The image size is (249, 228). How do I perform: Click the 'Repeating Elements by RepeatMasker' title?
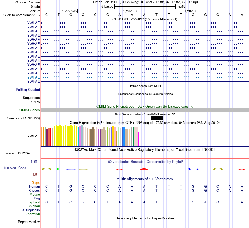tap(145, 218)
